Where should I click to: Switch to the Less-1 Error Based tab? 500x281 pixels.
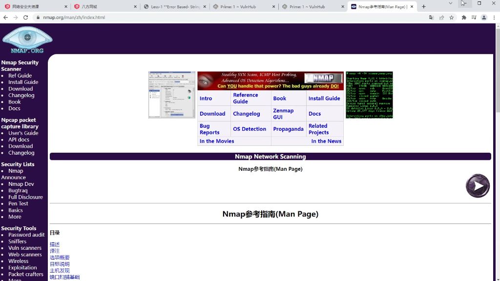pyautogui.click(x=175, y=7)
